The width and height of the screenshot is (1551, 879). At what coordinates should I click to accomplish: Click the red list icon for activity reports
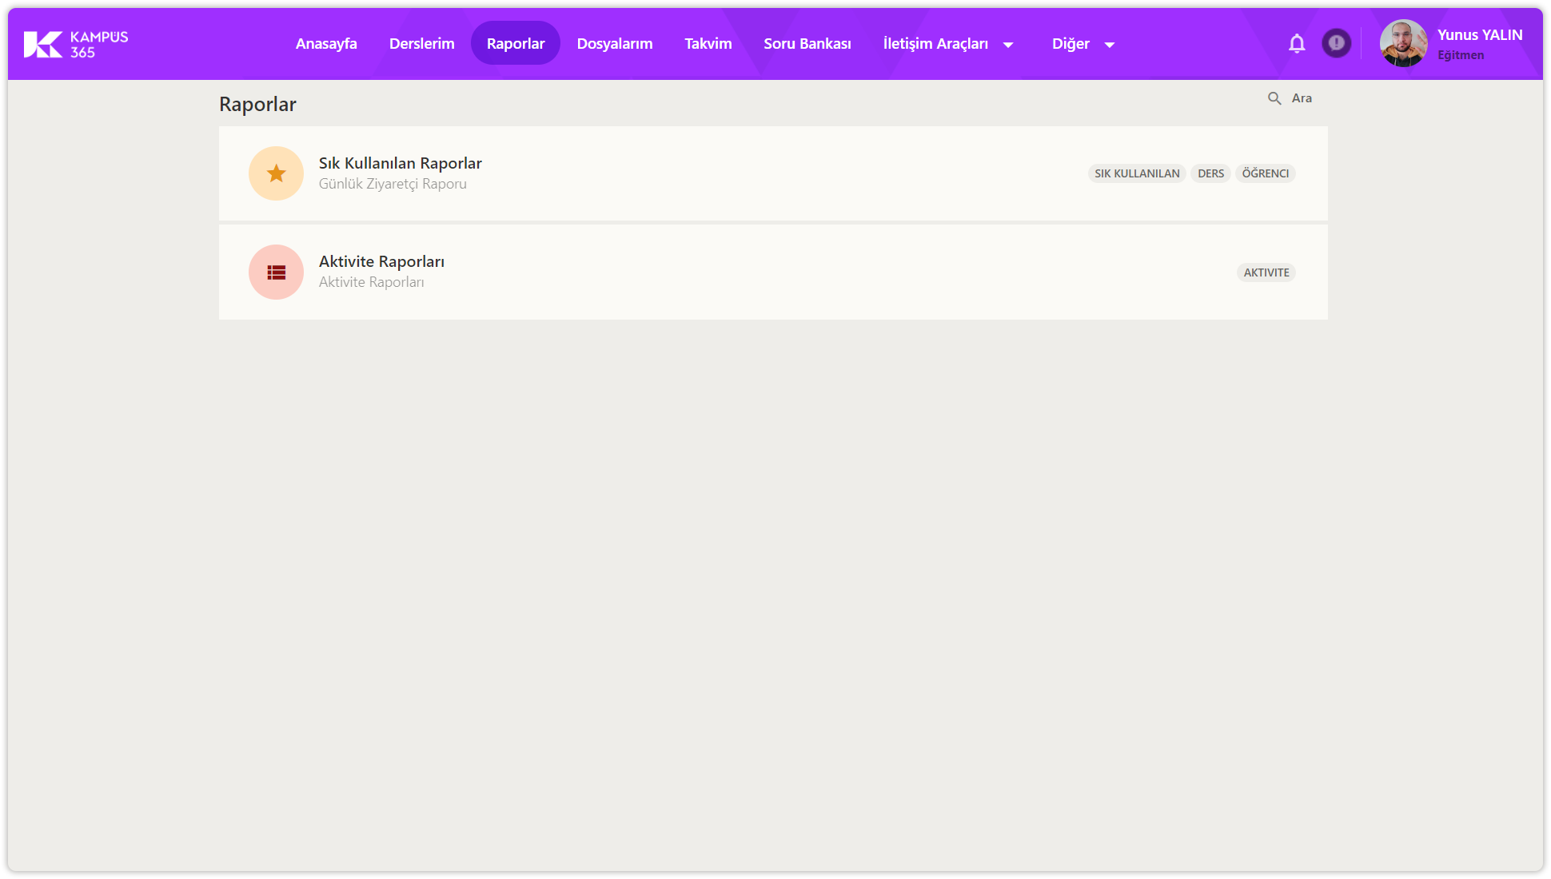(x=276, y=272)
